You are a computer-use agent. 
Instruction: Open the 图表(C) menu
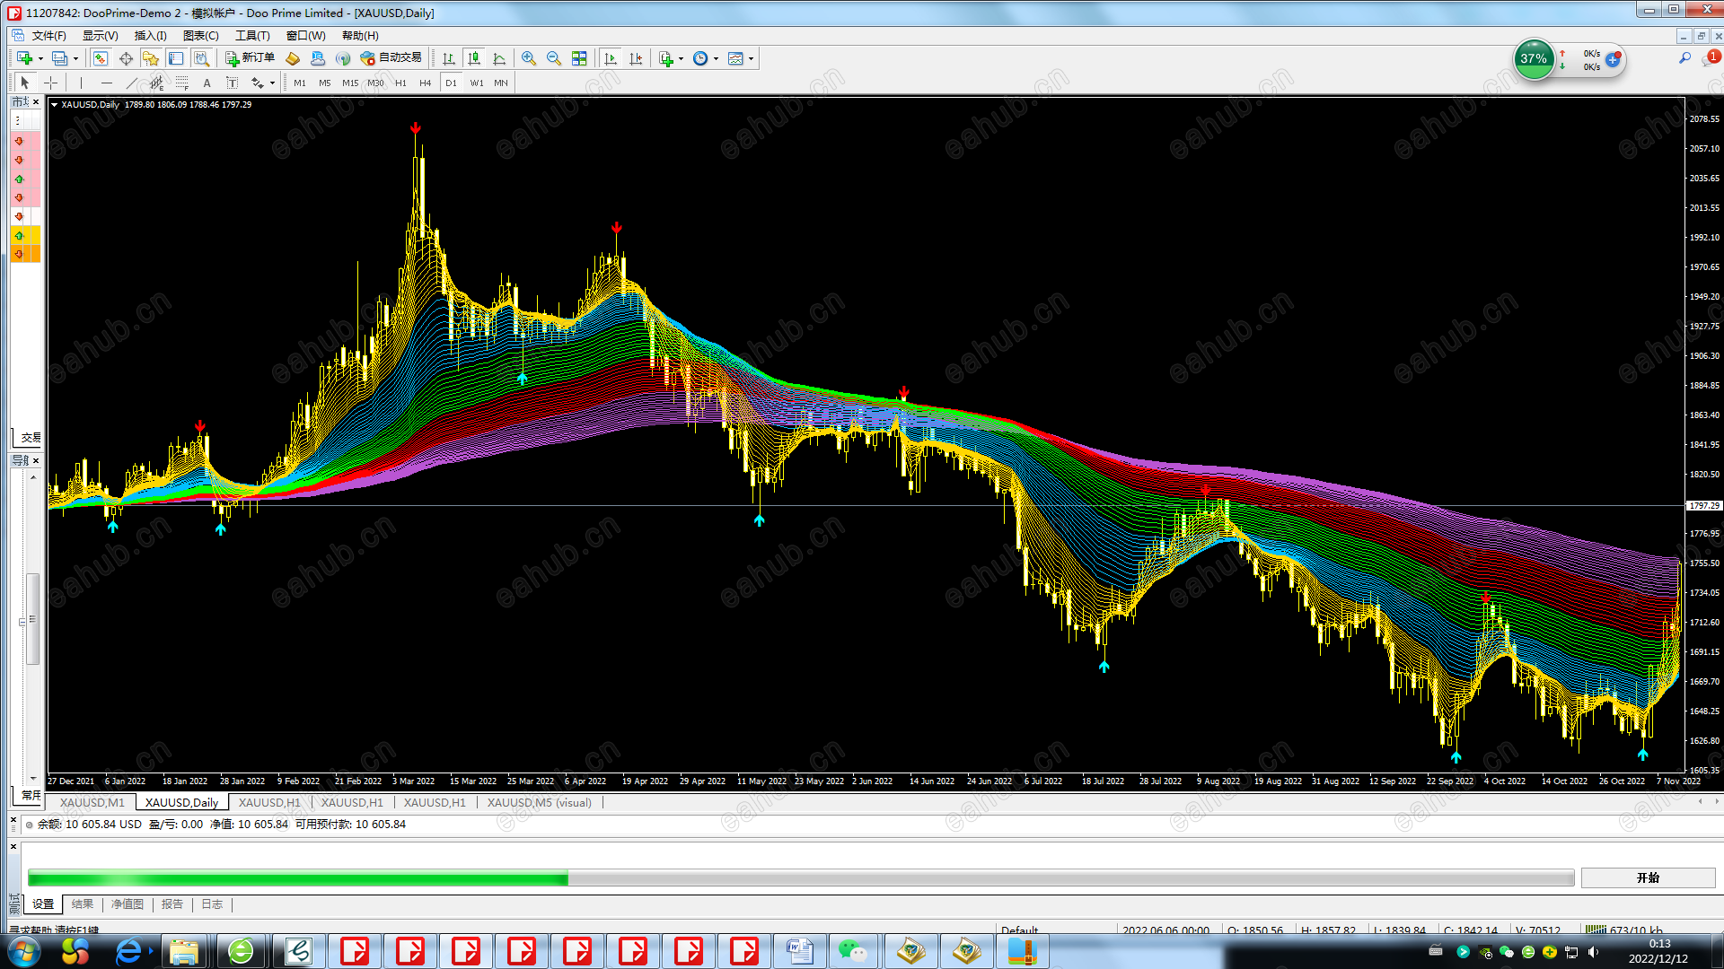click(x=200, y=36)
